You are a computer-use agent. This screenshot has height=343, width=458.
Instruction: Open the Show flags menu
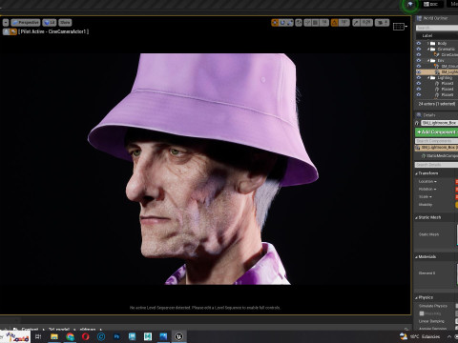point(65,23)
